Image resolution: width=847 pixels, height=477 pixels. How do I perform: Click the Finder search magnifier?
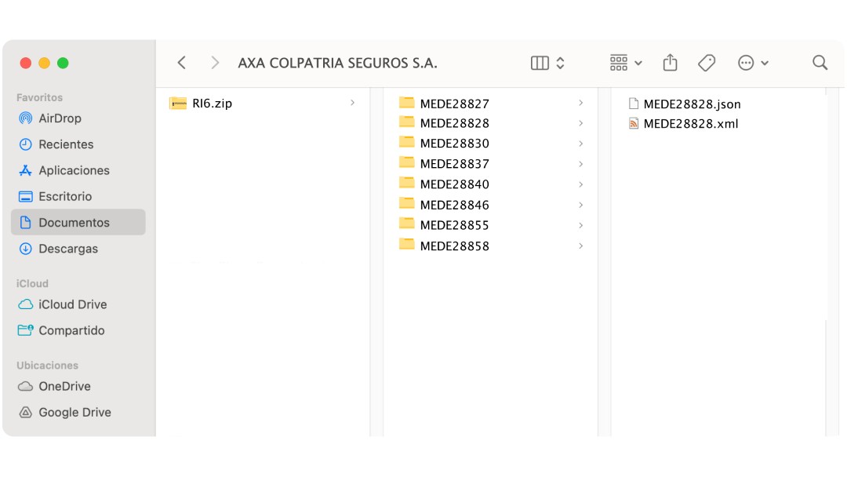click(x=820, y=63)
